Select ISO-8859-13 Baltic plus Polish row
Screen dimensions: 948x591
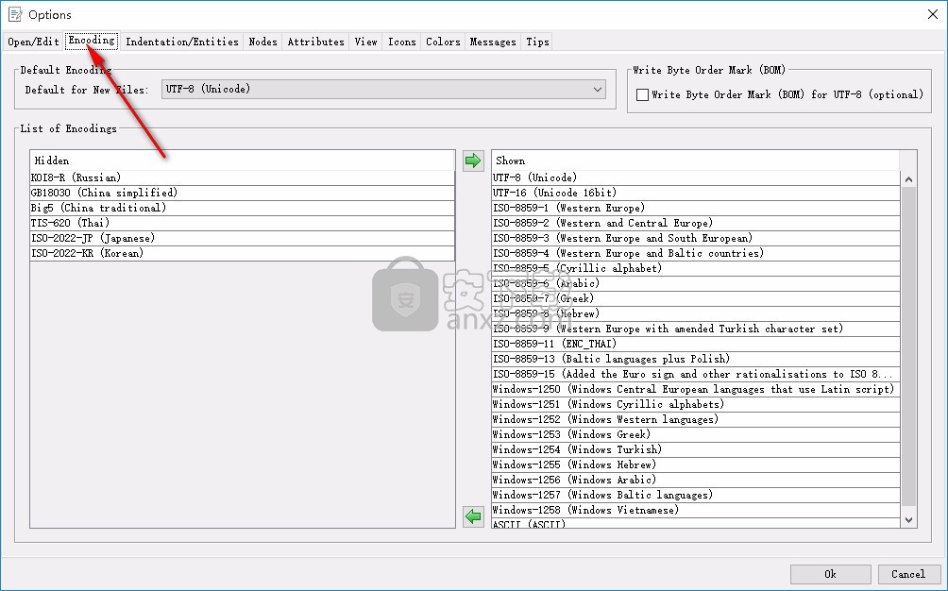pos(696,359)
